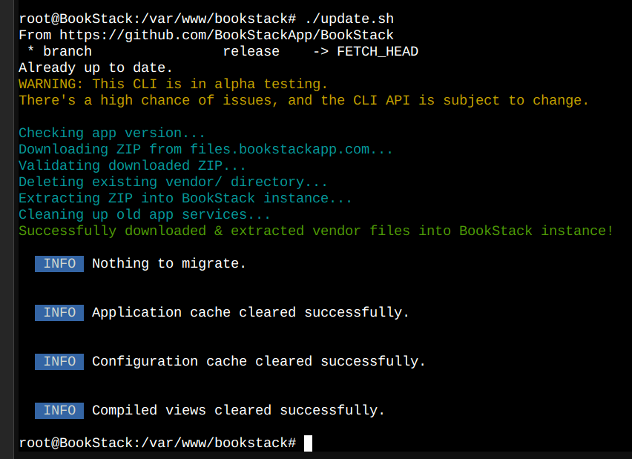Screen dimensions: 632x459
Task: Click the terminal cursor block at the last prompt
Action: (308, 443)
